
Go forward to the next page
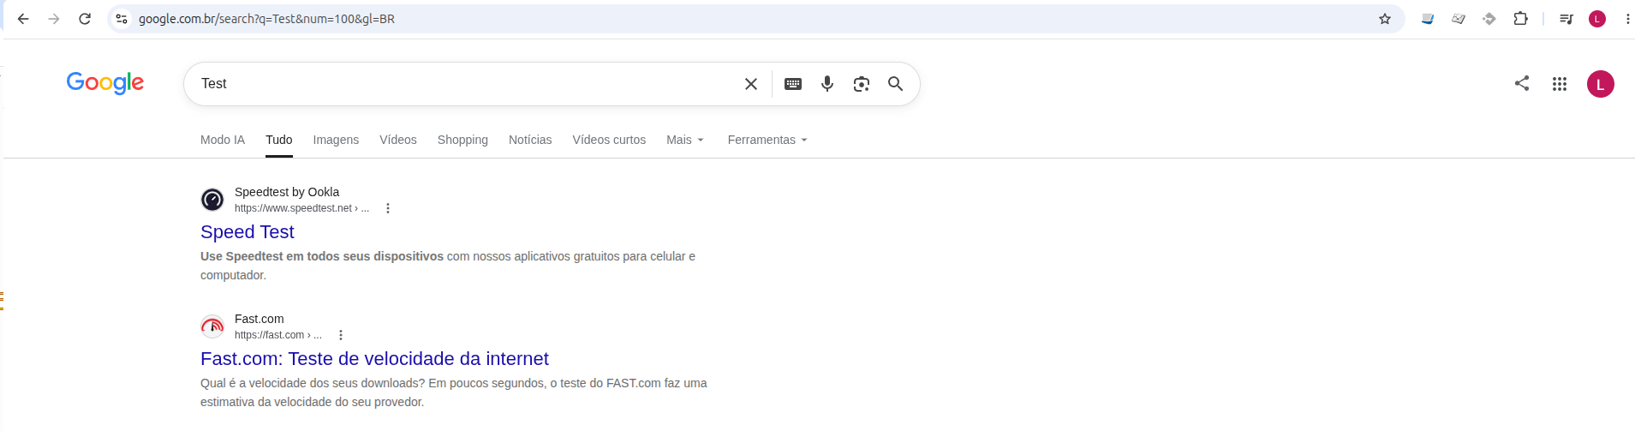coord(54,19)
